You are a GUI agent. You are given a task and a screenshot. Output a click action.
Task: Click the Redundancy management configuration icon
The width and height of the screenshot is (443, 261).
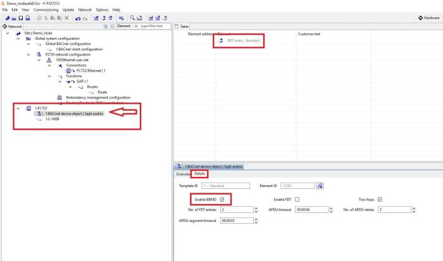click(x=59, y=97)
